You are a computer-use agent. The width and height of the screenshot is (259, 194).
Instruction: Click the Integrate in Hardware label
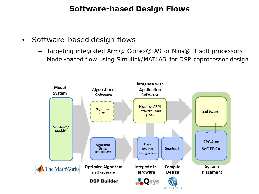click(146, 169)
